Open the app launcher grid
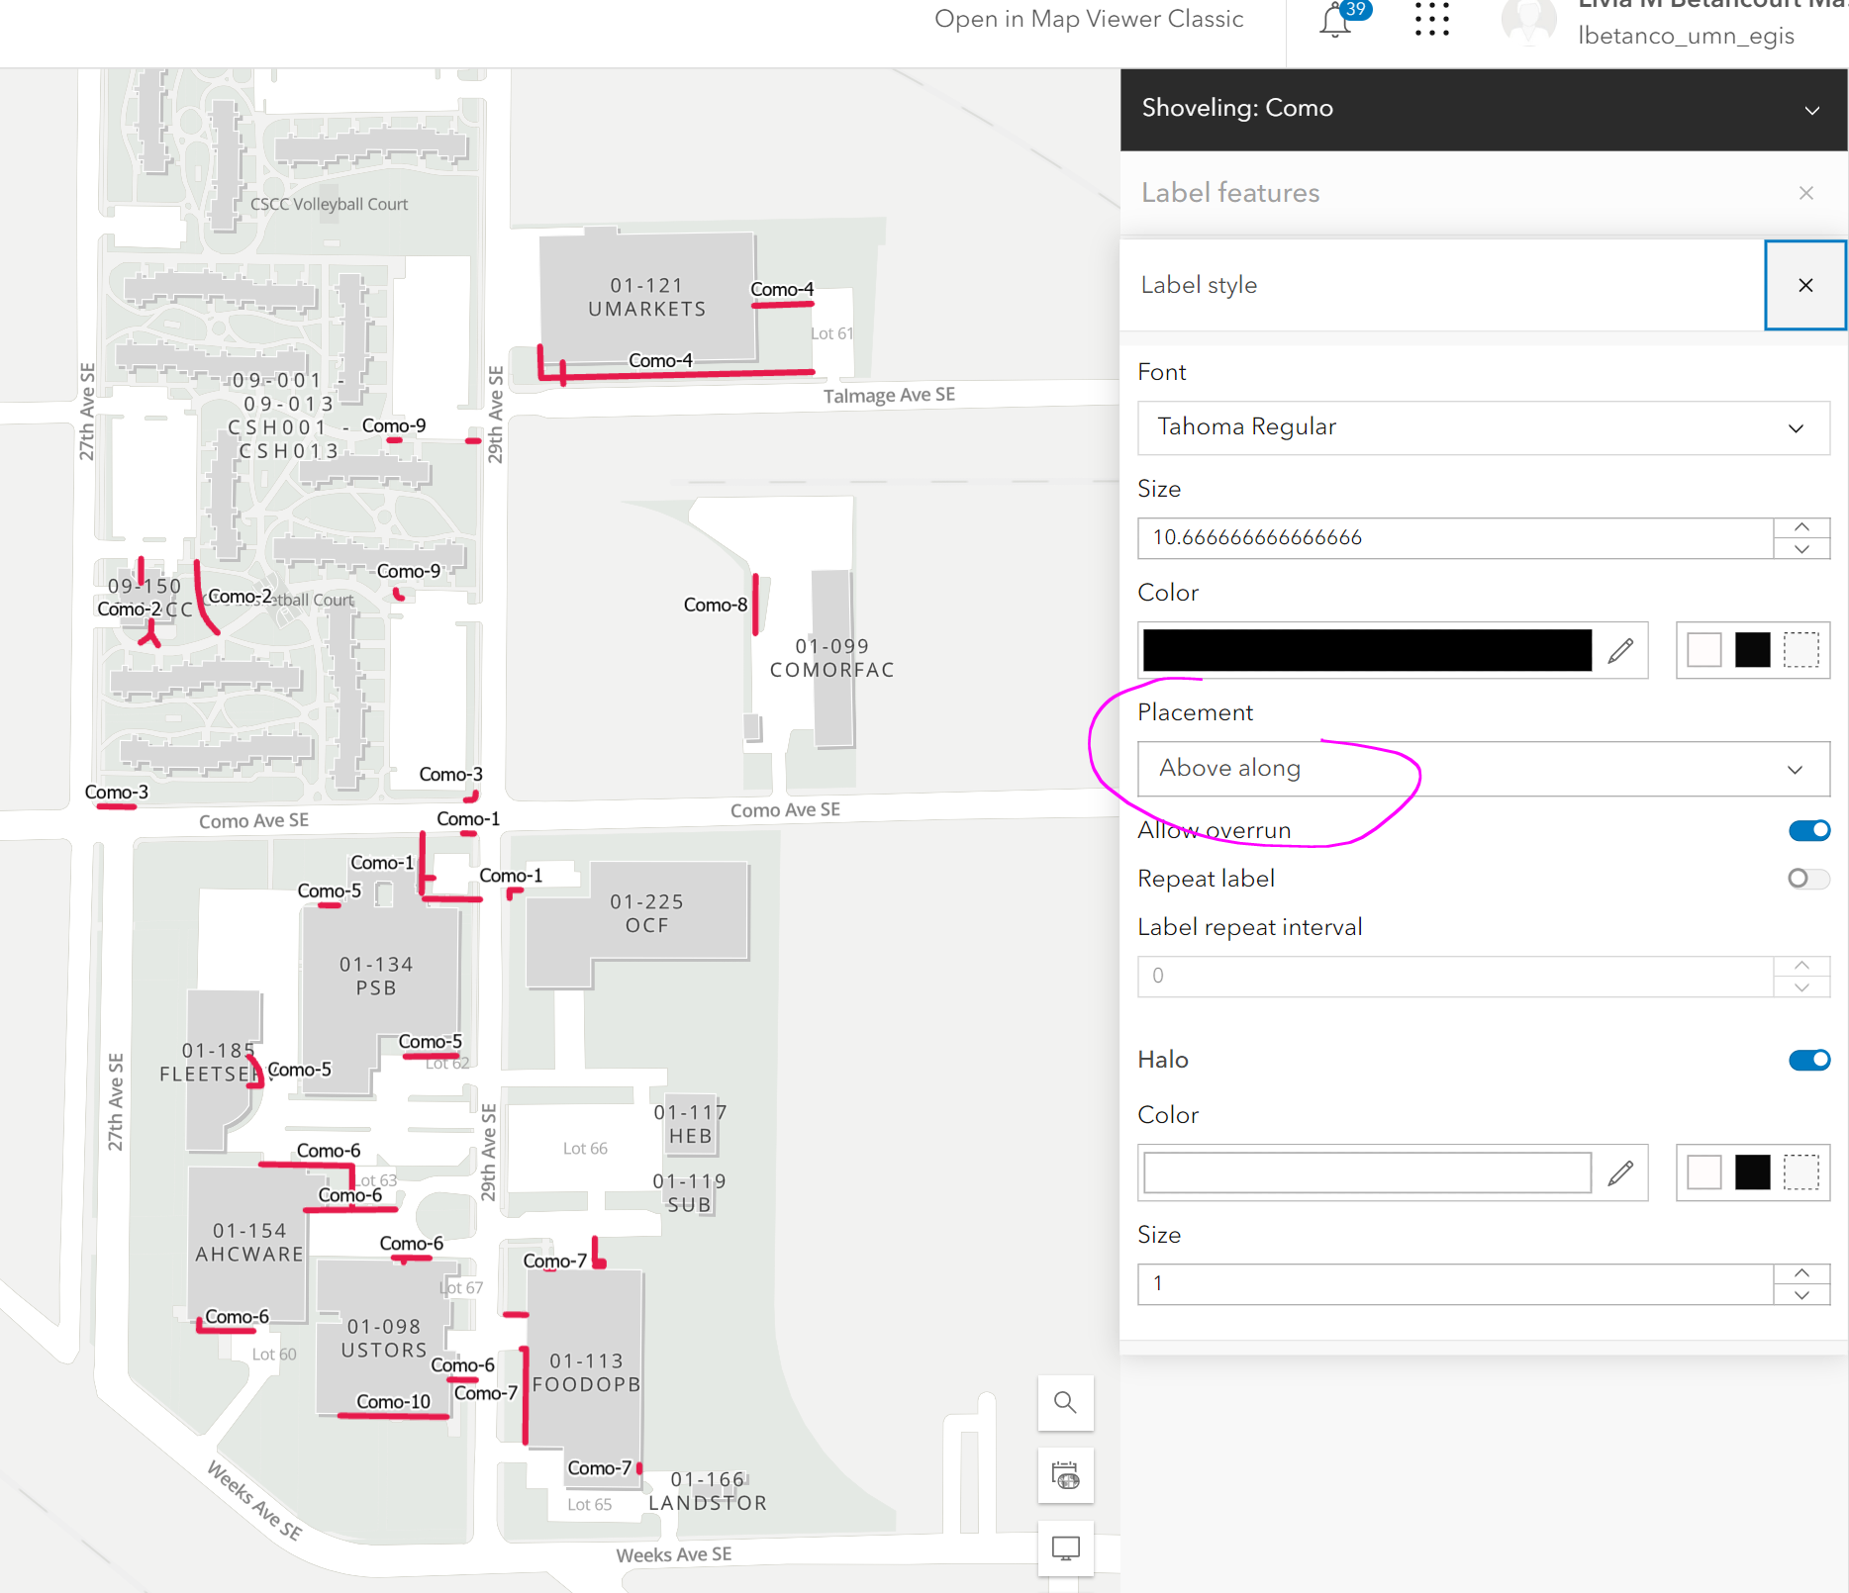The width and height of the screenshot is (1849, 1593). coord(1431,20)
